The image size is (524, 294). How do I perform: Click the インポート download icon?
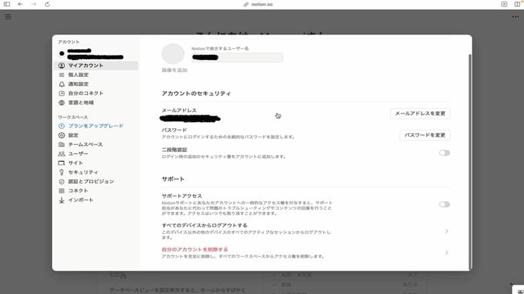(x=62, y=200)
